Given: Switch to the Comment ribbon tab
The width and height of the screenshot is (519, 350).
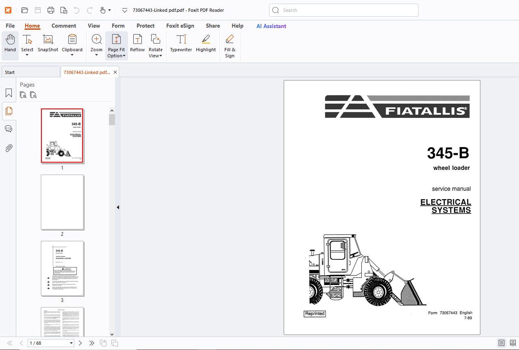Looking at the screenshot, I should click(64, 26).
